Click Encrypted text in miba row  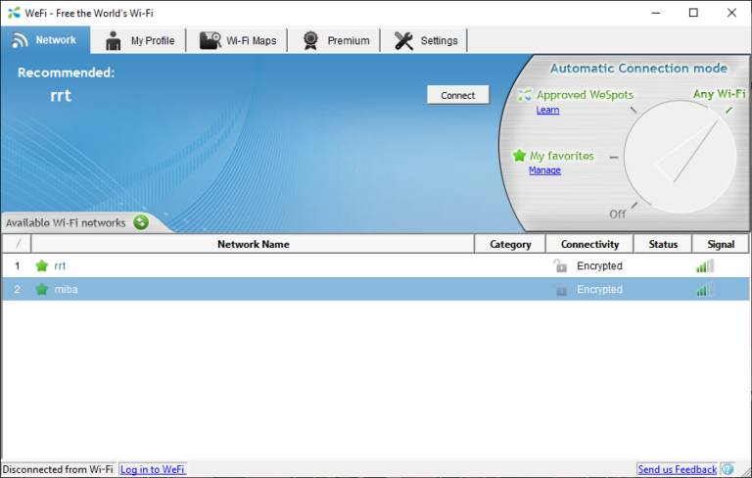click(599, 289)
